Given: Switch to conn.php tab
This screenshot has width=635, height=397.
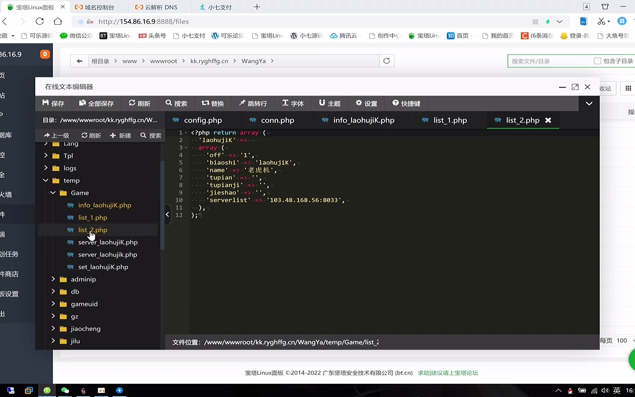Looking at the screenshot, I should [x=277, y=120].
